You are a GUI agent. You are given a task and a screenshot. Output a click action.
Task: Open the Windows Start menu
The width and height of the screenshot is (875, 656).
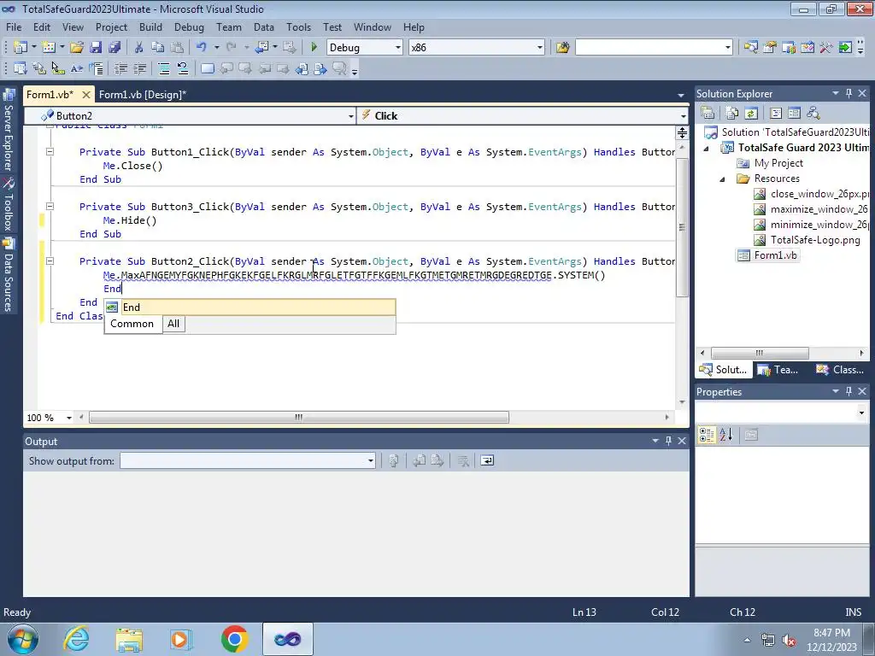pos(23,639)
